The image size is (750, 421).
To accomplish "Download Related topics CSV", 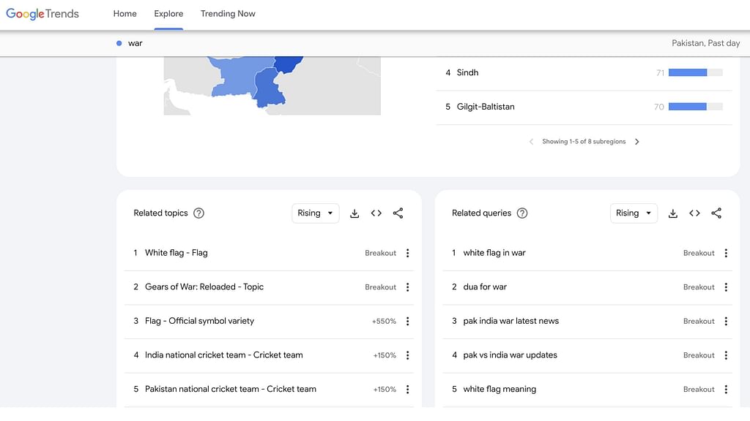I will tap(354, 213).
